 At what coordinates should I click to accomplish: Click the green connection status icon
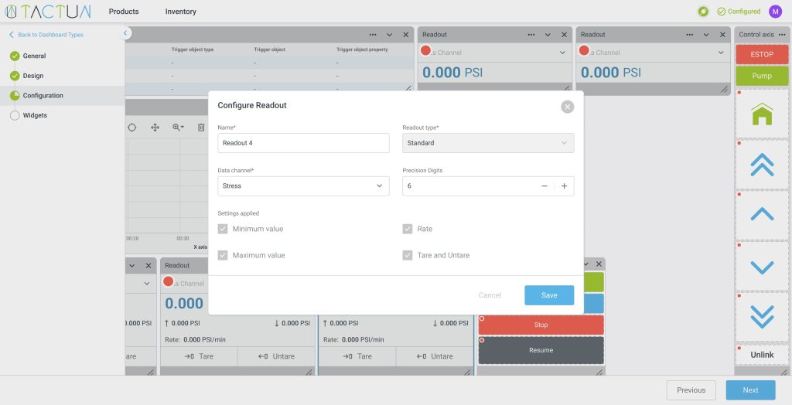[703, 11]
